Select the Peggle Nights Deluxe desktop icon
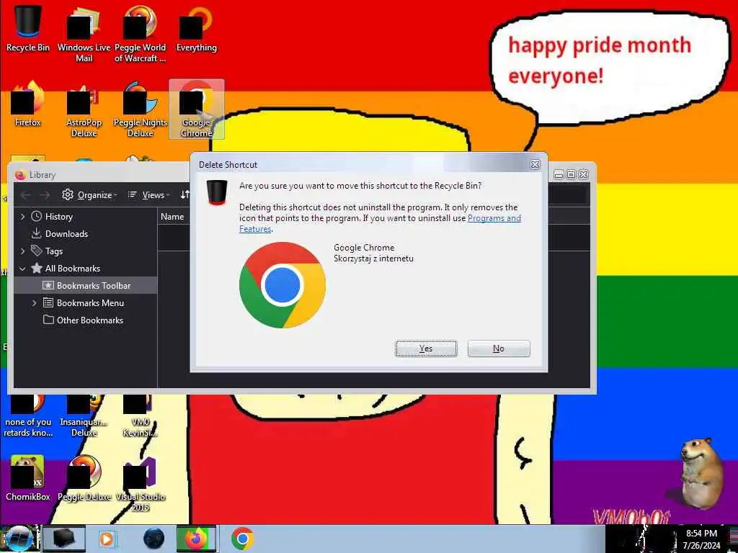Image resolution: width=738 pixels, height=553 pixels. click(x=141, y=109)
